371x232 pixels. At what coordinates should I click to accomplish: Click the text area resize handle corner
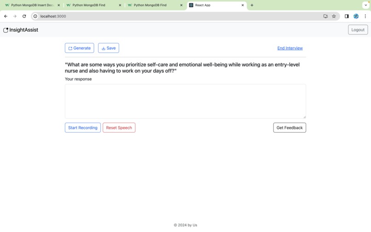point(305,117)
